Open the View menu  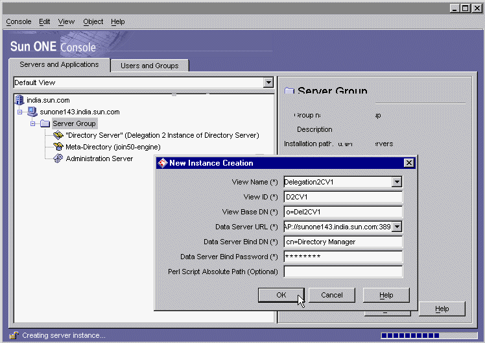[x=66, y=21]
